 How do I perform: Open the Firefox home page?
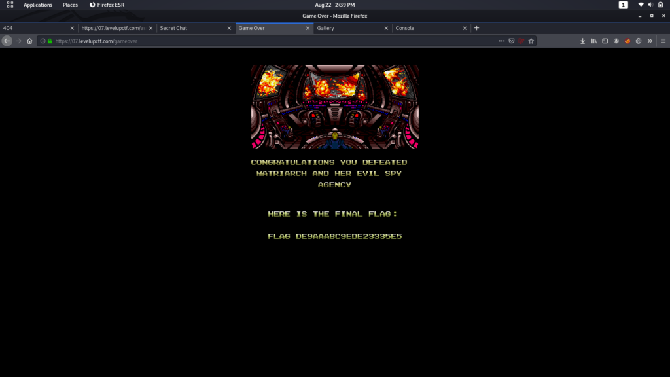coord(29,41)
